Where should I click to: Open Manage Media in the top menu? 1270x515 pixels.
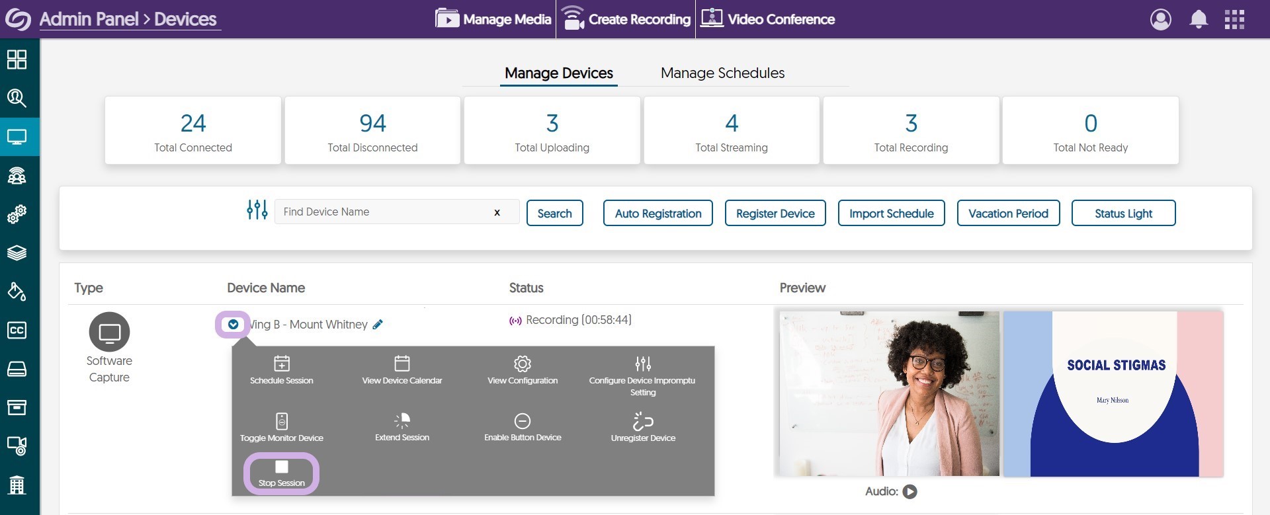coord(493,19)
